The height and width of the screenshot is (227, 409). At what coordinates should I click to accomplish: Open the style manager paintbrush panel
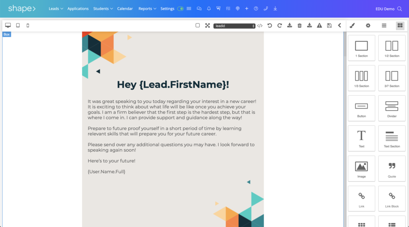(x=352, y=25)
